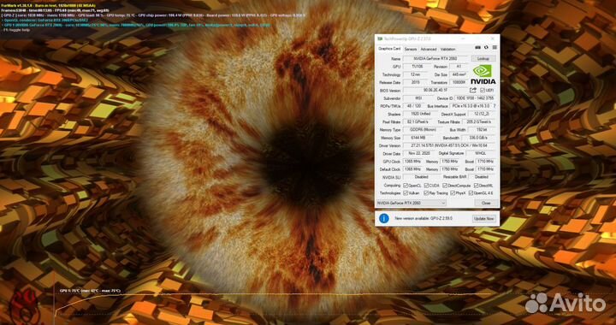Toggle the OpenCL checkbox
Viewport: 616px width, 325px height.
tap(406, 186)
